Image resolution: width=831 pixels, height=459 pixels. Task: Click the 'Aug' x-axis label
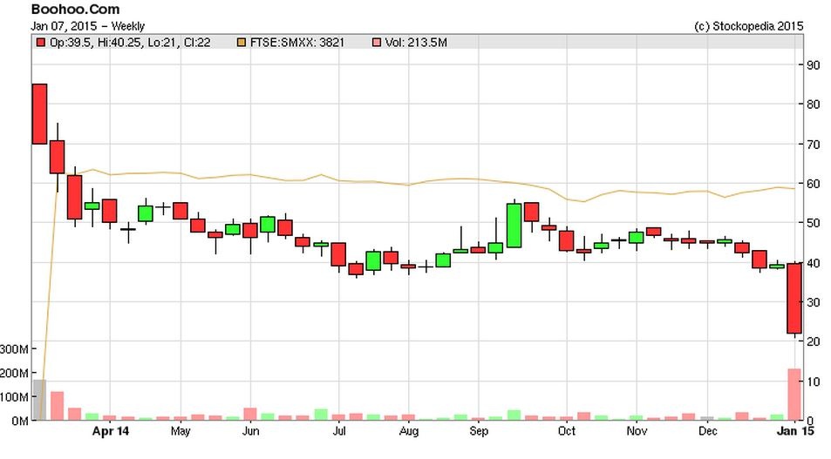[409, 431]
